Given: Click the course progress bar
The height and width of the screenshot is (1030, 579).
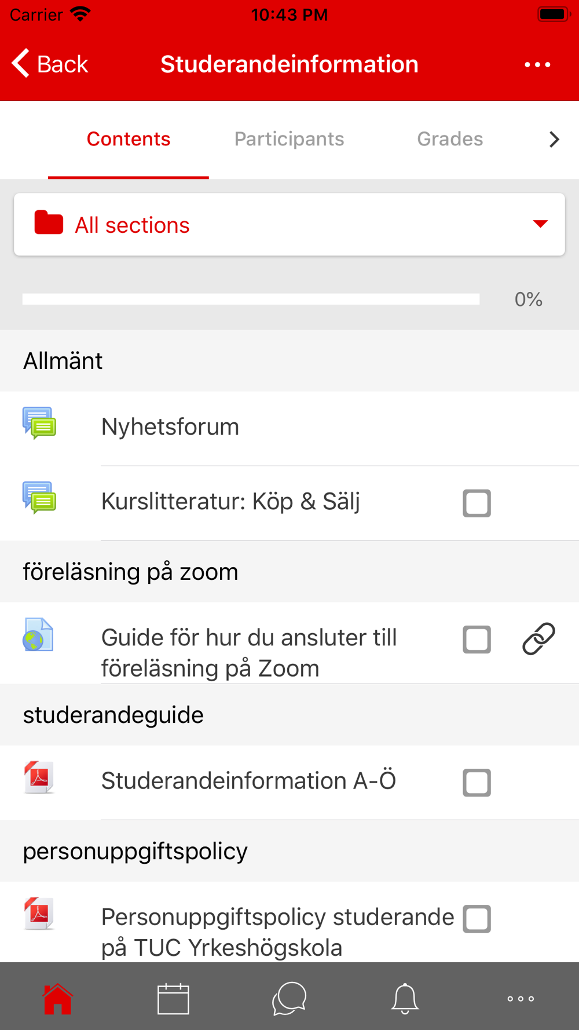Looking at the screenshot, I should (x=251, y=299).
